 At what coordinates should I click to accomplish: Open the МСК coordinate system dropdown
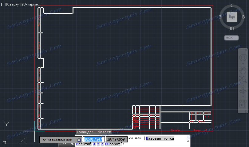pos(231,38)
